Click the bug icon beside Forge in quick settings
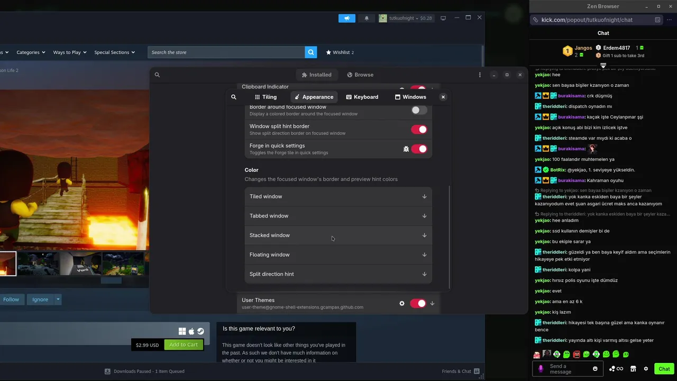The width and height of the screenshot is (677, 381). (406, 149)
